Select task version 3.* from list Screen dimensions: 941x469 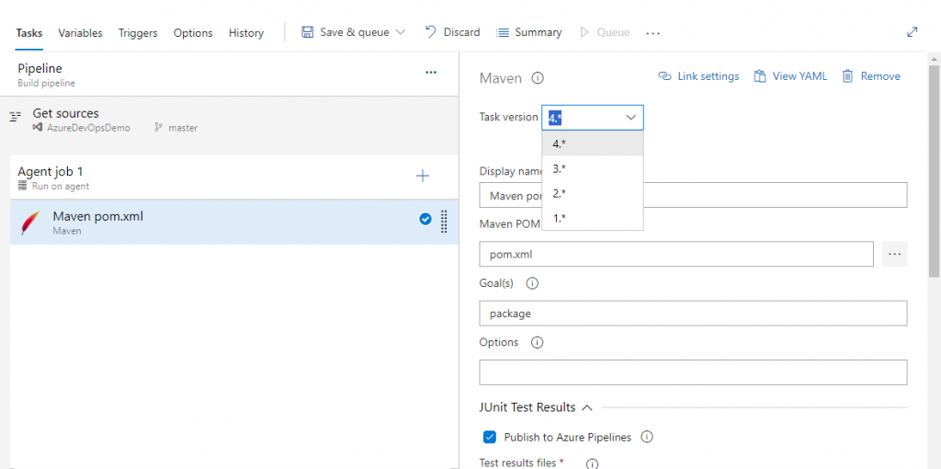[560, 168]
